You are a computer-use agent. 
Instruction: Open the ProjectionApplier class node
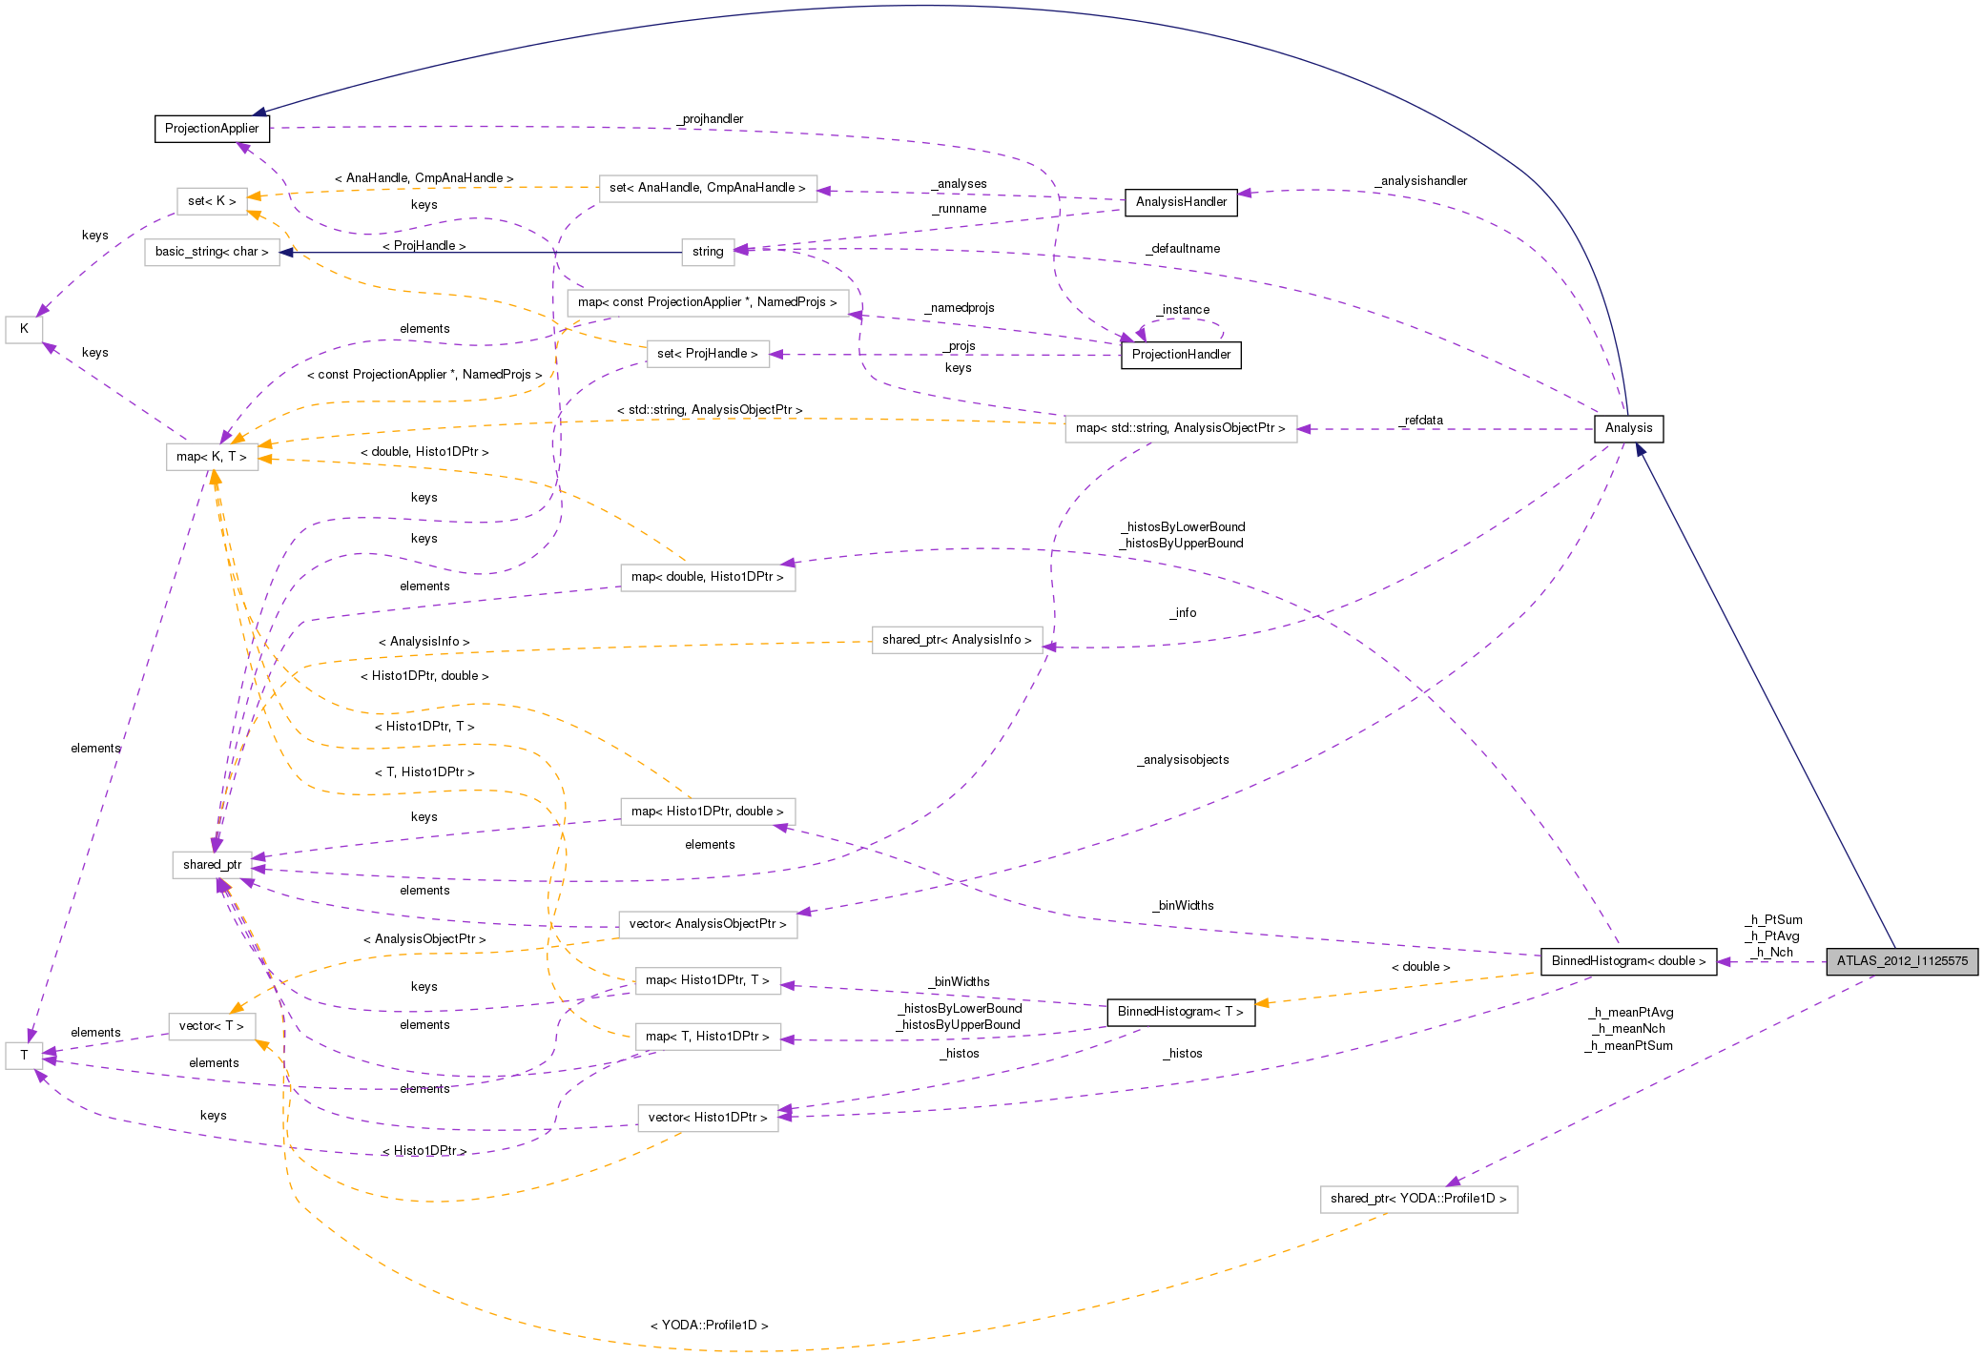coord(212,129)
